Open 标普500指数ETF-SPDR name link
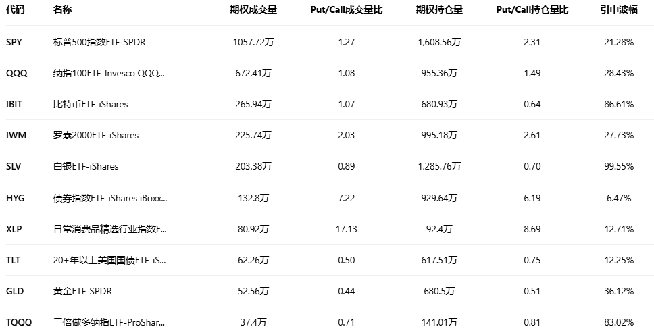 coord(99,42)
